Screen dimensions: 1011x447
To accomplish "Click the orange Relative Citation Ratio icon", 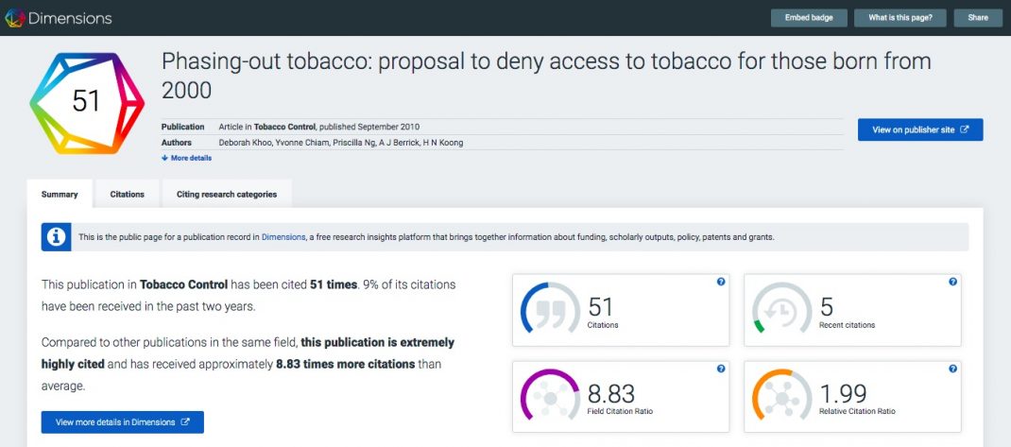I will (x=781, y=397).
